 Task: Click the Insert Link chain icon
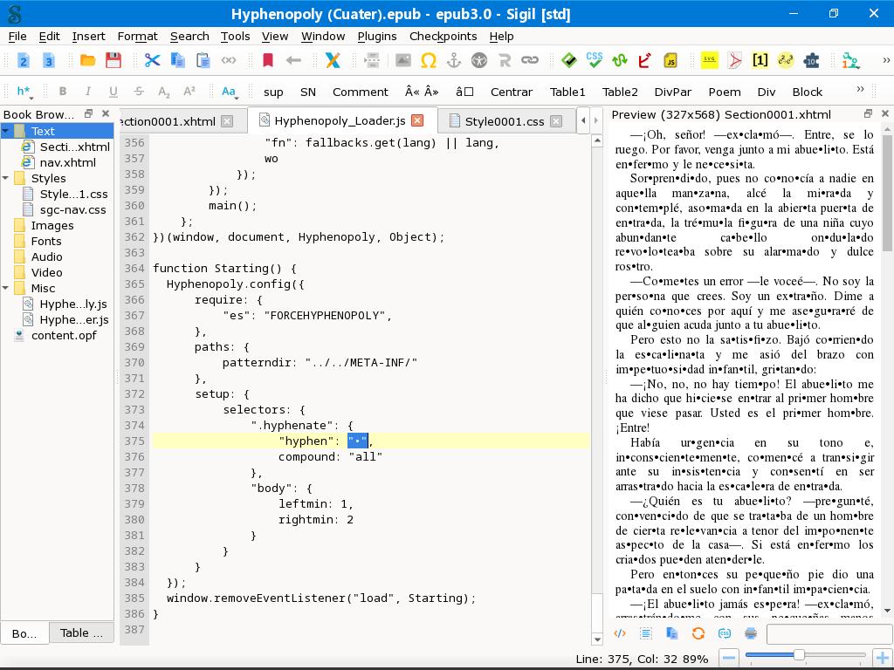pyautogui.click(x=529, y=60)
